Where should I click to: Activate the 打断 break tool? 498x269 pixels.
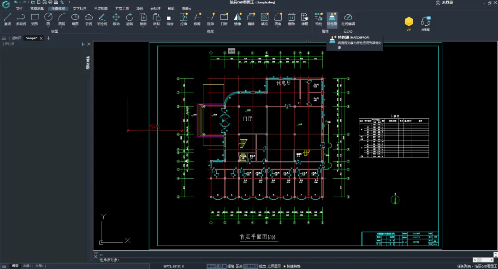(x=224, y=19)
